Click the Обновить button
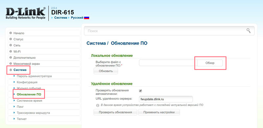 pos(106,71)
